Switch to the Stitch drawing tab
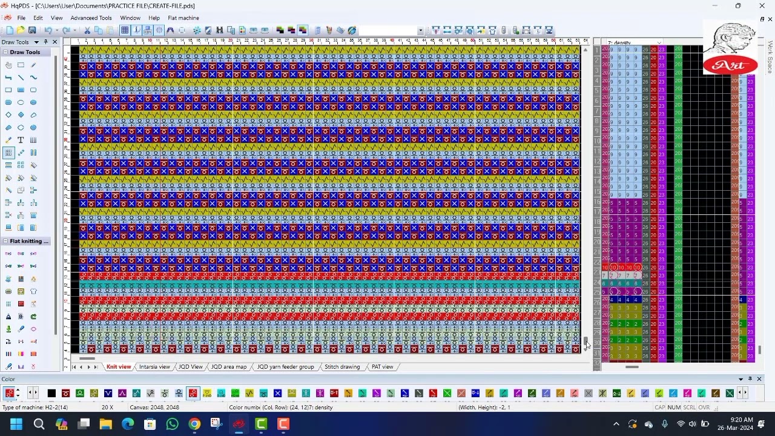Screen dimensions: 775x436 pyautogui.click(x=342, y=367)
